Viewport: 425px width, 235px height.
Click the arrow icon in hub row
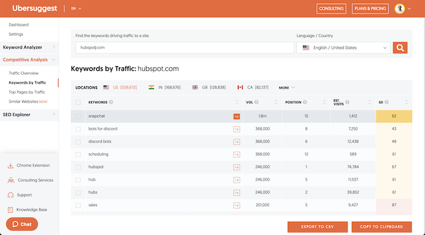237,180
